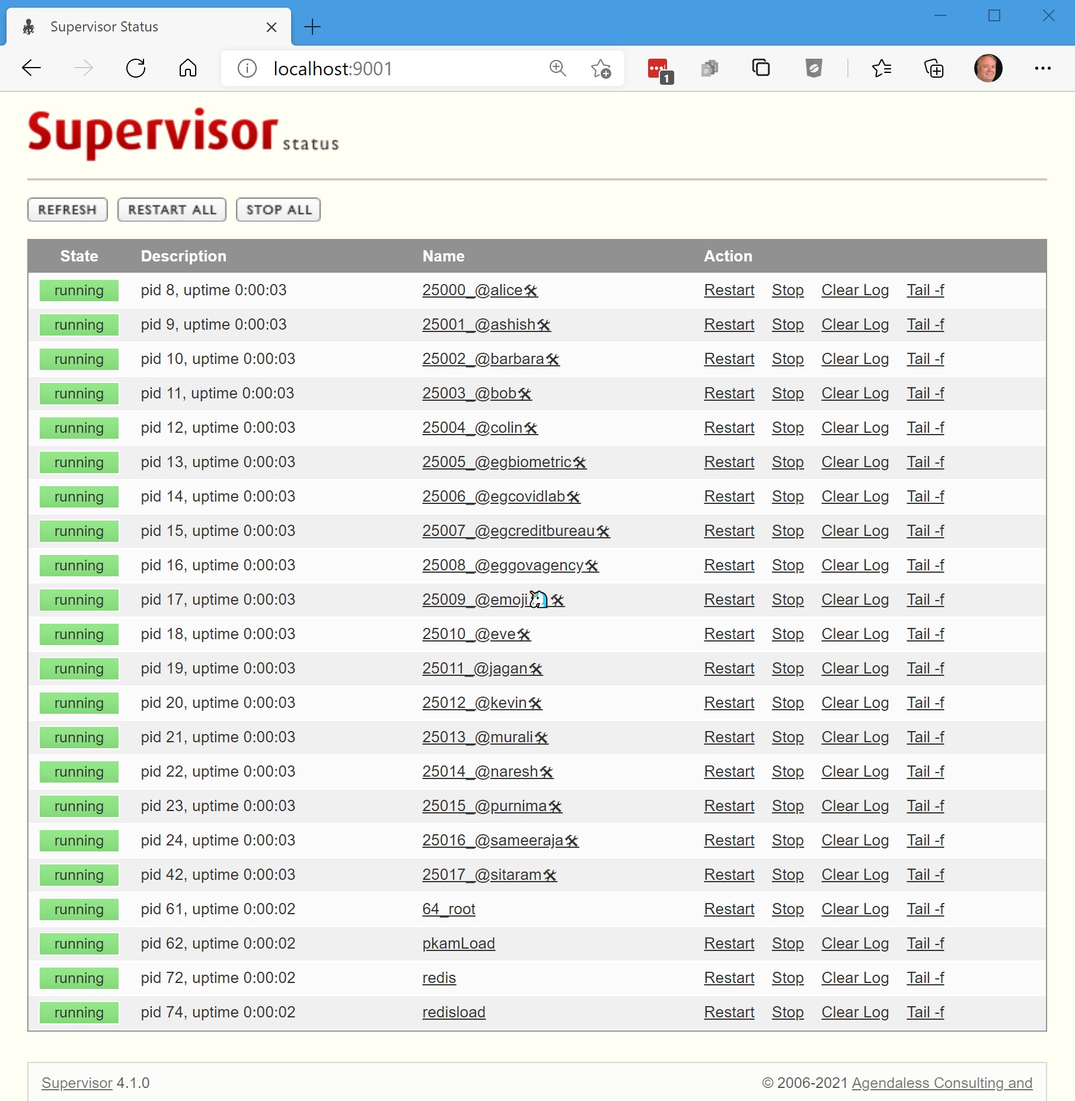Restart the redisload process
1075x1101 pixels.
(729, 1013)
